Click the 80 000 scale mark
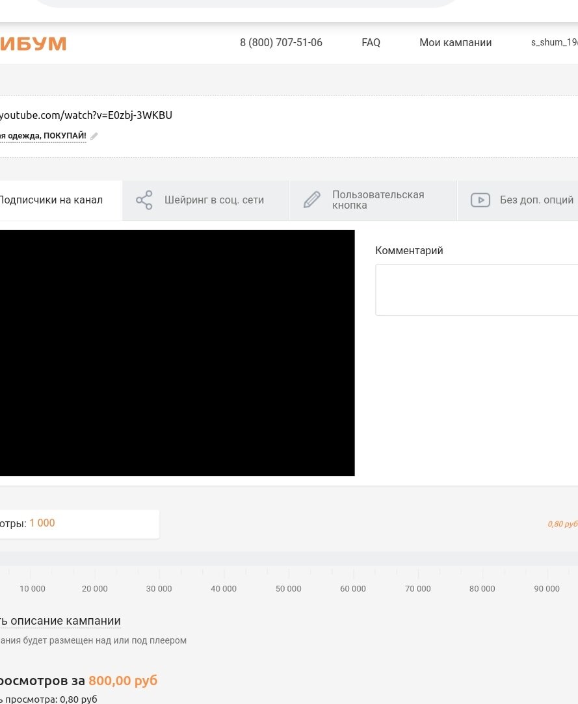Screen dimensions: 578x704 click(x=482, y=588)
